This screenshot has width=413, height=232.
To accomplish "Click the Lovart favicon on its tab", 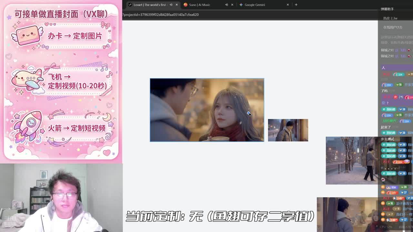I will 130,5.
